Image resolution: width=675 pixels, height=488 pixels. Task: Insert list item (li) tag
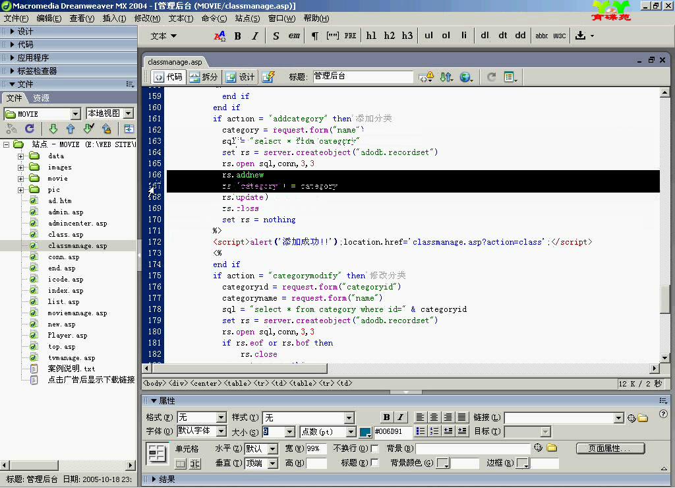pyautogui.click(x=463, y=36)
